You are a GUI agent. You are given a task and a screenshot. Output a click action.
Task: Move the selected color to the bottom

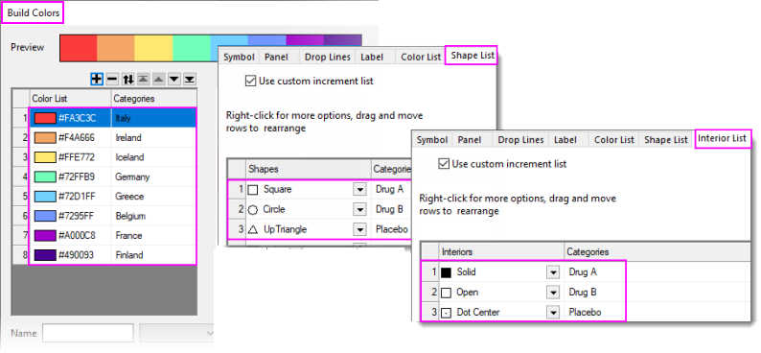point(190,79)
